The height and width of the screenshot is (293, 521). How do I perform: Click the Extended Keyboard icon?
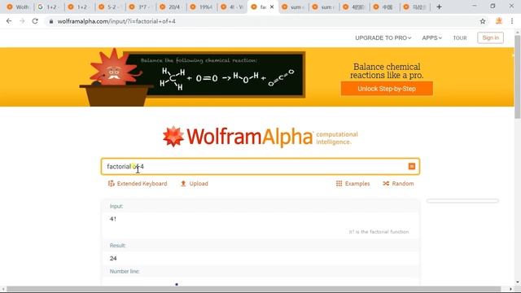tap(111, 183)
